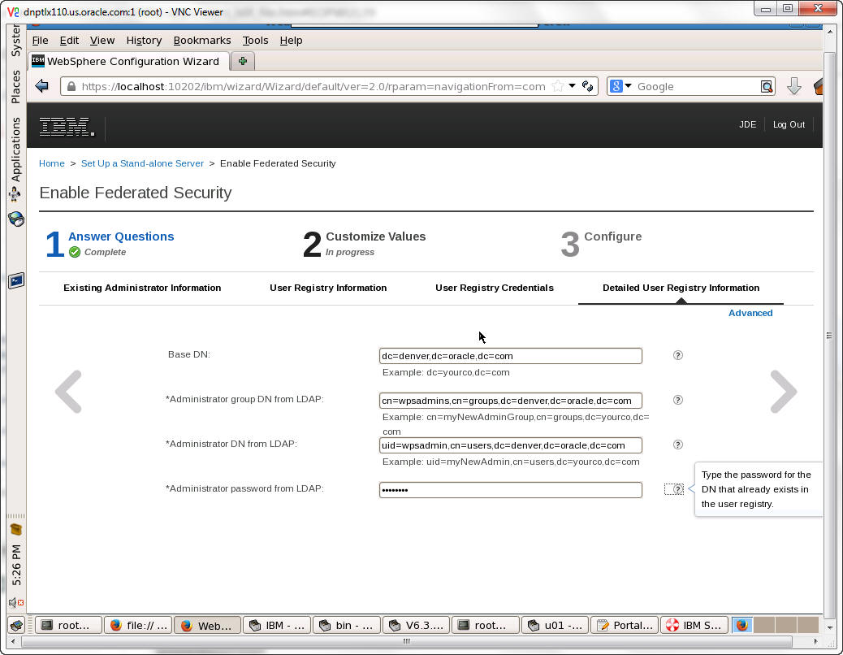
Task: Click the 5:26 PM clock in the panel
Action: (x=16, y=565)
